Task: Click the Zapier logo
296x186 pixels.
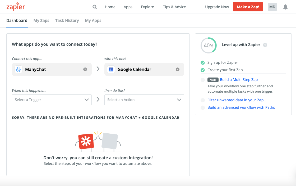Action: (x=16, y=7)
